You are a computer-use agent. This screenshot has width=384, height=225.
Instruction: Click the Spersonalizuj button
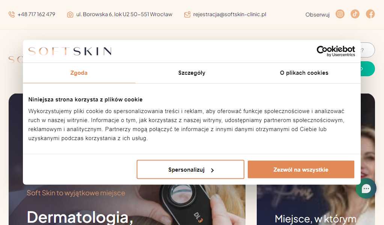pos(190,170)
